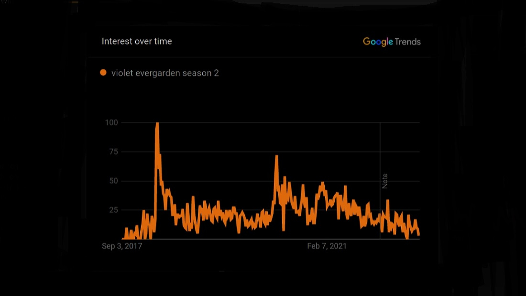Click the 'Sep 3, 2017' axis date
Image resolution: width=526 pixels, height=296 pixels.
point(122,246)
